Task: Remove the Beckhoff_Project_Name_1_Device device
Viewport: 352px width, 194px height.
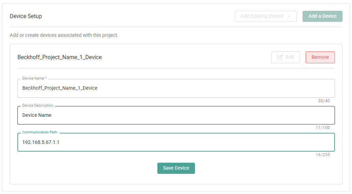Action: coord(320,57)
